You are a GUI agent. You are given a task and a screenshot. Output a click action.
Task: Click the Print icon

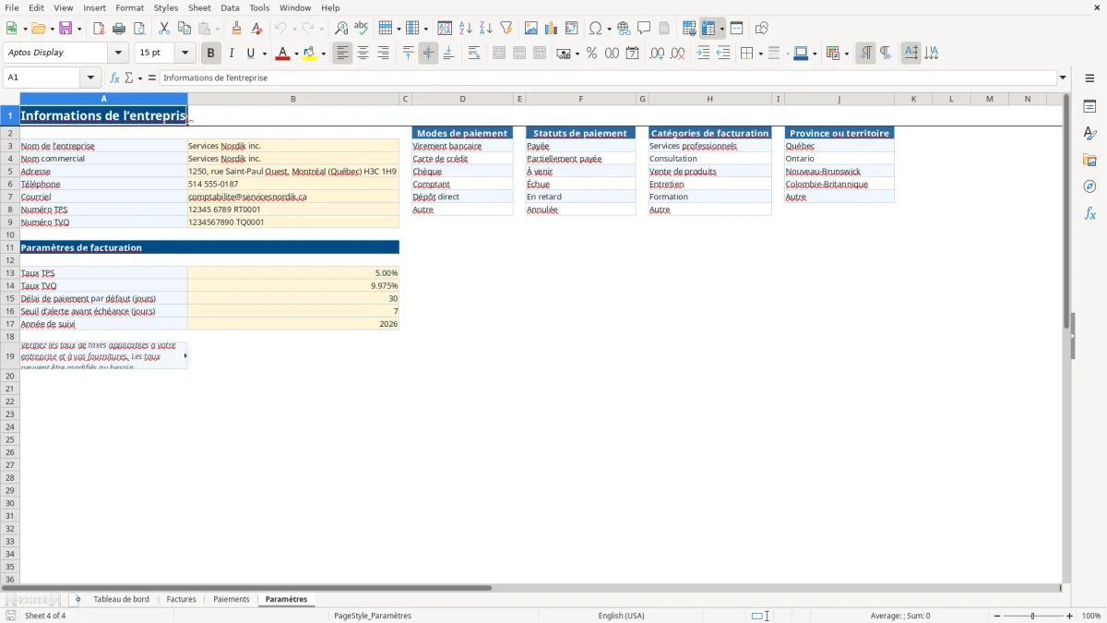click(119, 29)
